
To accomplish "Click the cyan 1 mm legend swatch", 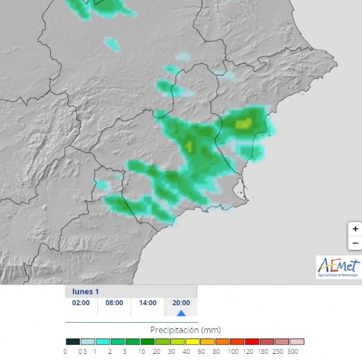I will click(102, 342).
